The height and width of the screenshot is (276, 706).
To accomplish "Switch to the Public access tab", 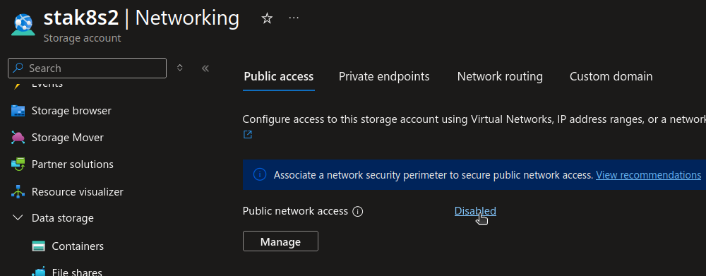I will (x=279, y=76).
